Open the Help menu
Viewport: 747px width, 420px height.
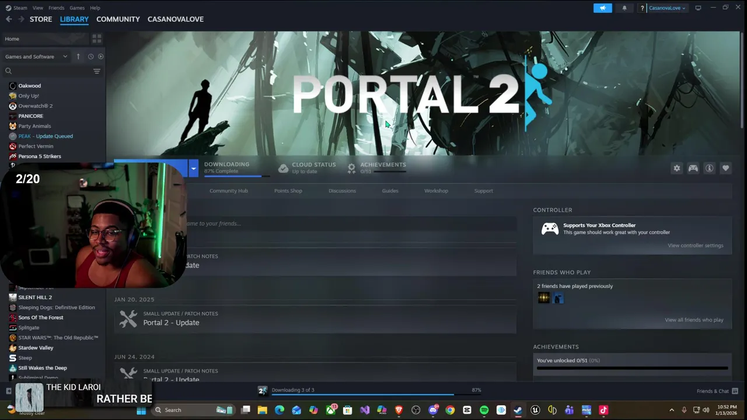[95, 8]
